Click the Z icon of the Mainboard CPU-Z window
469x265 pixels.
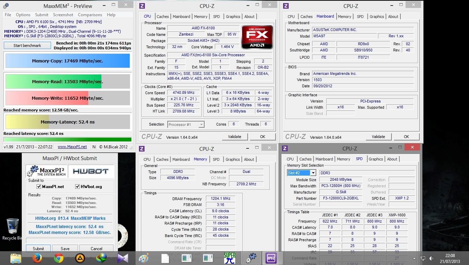(x=286, y=6)
